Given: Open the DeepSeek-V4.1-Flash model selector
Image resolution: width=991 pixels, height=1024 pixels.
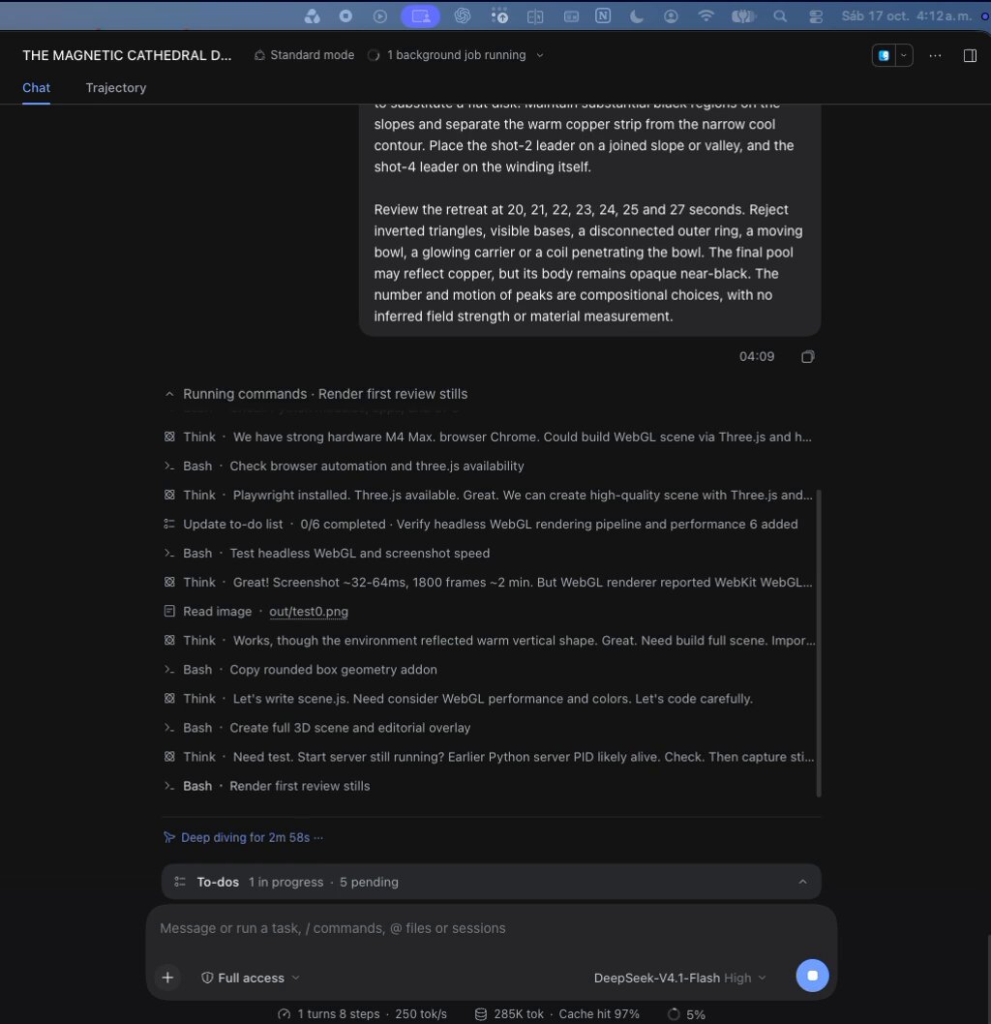Looking at the screenshot, I should pyautogui.click(x=679, y=978).
